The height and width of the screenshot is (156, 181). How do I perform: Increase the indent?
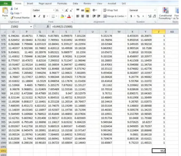[99, 16]
